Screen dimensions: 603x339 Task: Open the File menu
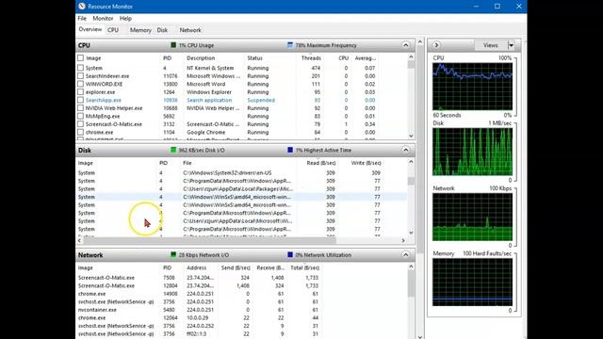(82, 18)
